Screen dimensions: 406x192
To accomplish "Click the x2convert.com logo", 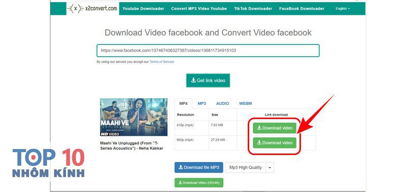I will [93, 9].
